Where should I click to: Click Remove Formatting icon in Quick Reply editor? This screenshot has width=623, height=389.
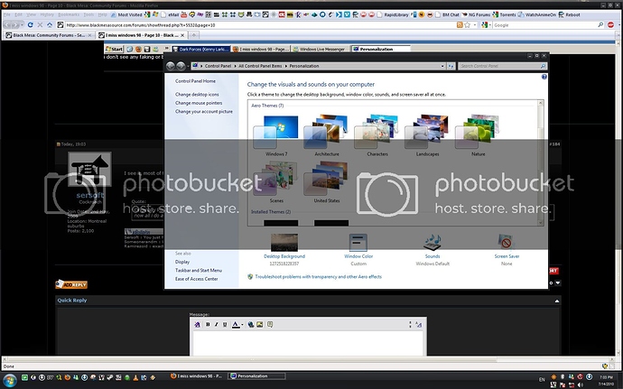[197, 325]
